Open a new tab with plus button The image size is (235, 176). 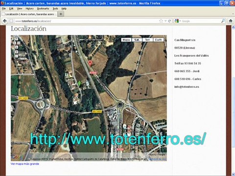coord(61,14)
